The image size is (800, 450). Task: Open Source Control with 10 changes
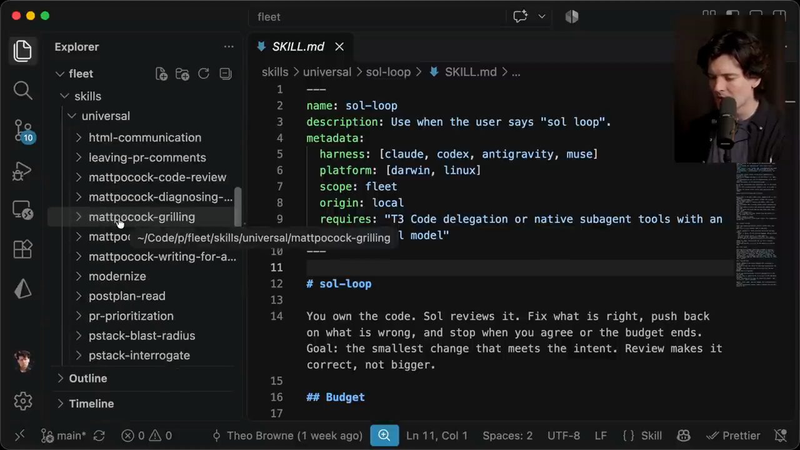click(24, 131)
